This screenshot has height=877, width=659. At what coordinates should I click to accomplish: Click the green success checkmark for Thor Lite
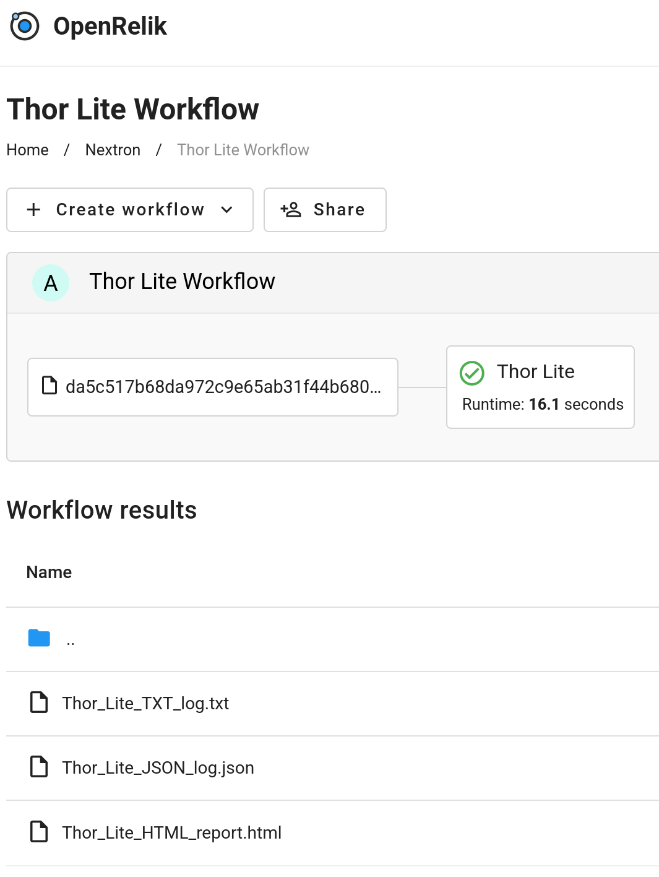pyautogui.click(x=472, y=373)
